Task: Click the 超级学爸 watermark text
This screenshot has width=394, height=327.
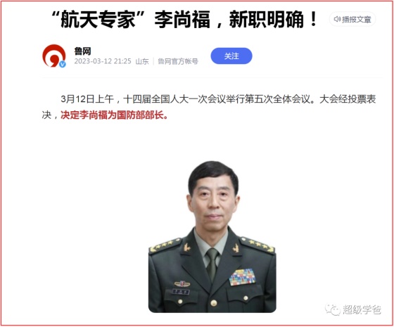Action: click(x=362, y=310)
